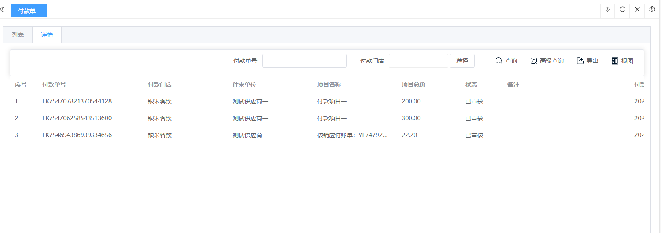The height and width of the screenshot is (233, 661).
Task: Switch to the 列表 tab
Action: tap(18, 35)
